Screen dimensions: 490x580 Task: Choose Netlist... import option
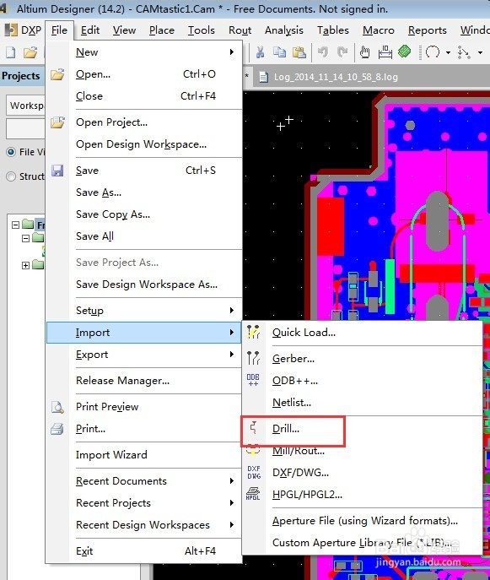point(363,403)
